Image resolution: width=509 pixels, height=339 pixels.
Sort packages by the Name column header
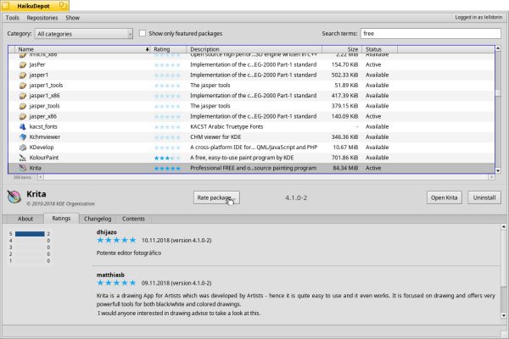pyautogui.click(x=81, y=50)
